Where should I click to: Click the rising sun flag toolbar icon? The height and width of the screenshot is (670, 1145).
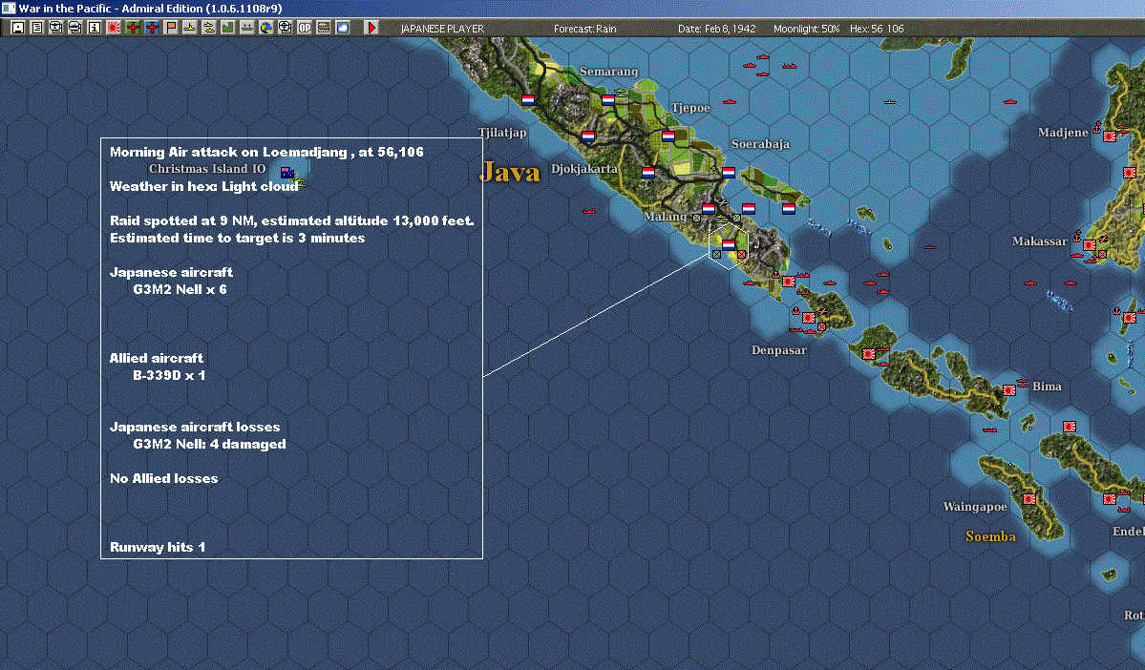(x=114, y=28)
